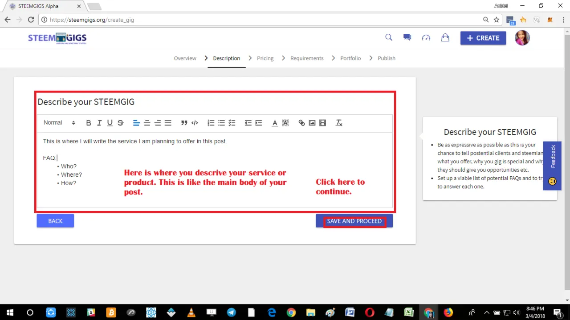
Task: Click the STEEMGIGS logo
Action: pyautogui.click(x=57, y=38)
